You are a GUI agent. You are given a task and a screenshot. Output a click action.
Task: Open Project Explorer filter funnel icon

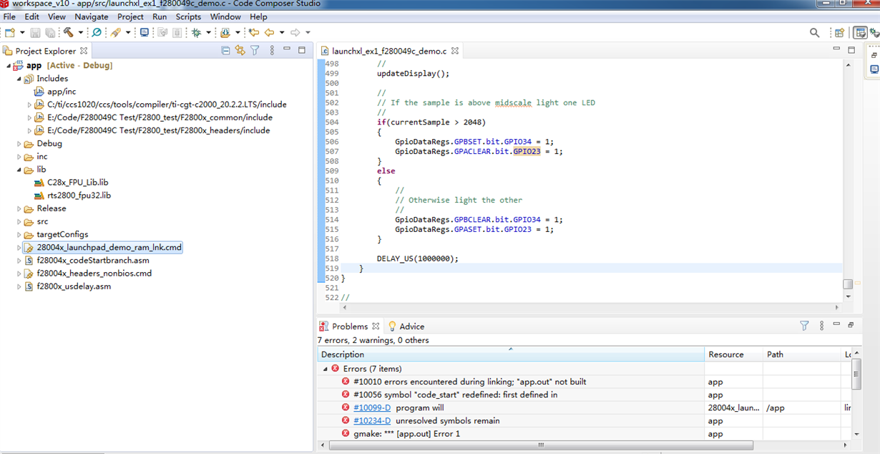tap(254, 51)
